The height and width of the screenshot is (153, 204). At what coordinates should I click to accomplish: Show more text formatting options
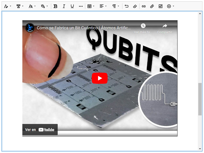[81, 6]
